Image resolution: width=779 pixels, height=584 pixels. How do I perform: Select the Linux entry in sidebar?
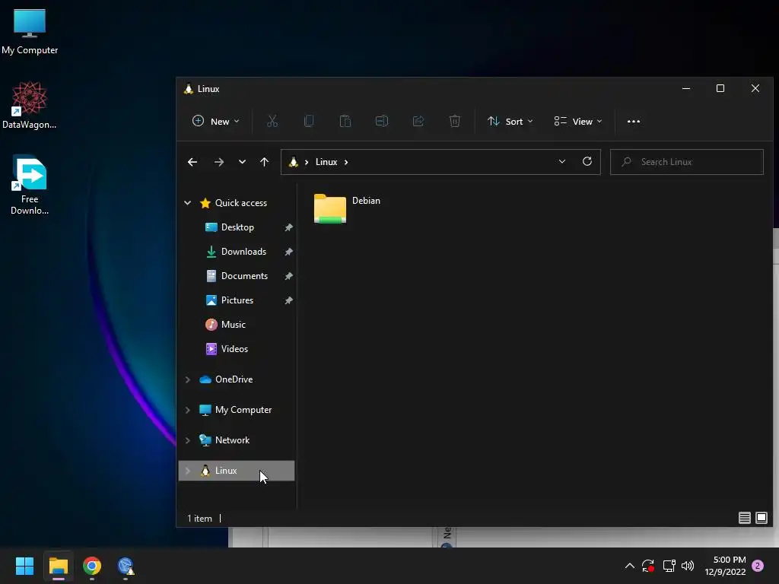[237, 470]
